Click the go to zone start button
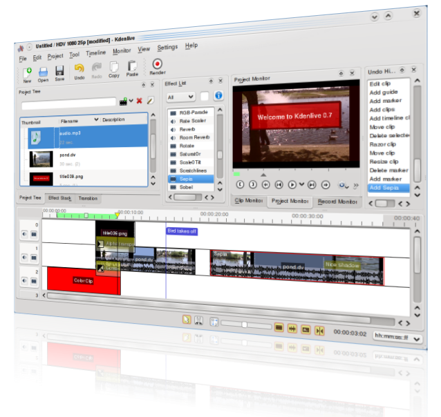441x417 pixels. (x=279, y=184)
